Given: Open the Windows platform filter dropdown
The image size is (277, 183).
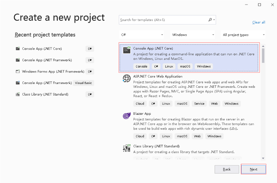Looking at the screenshot, I should tap(193, 35).
